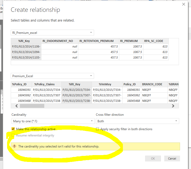The height and width of the screenshot is (169, 191).
Task: Click the warning icon in the cardinality message
Action: [x=14, y=146]
